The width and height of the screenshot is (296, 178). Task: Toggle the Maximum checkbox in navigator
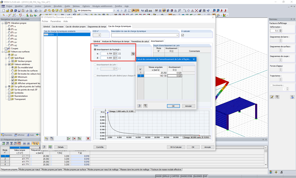pos(13,80)
